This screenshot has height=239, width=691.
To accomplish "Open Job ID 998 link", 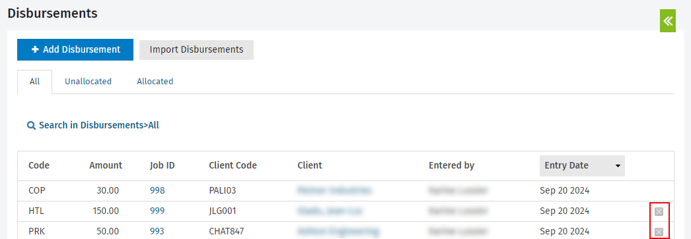I will coord(157,191).
